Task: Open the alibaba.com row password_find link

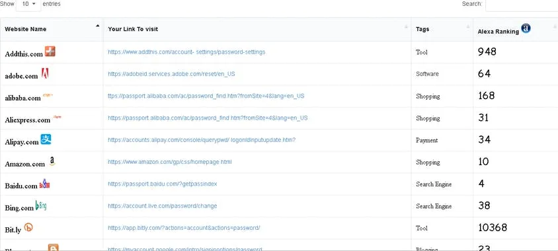Action: pos(206,96)
